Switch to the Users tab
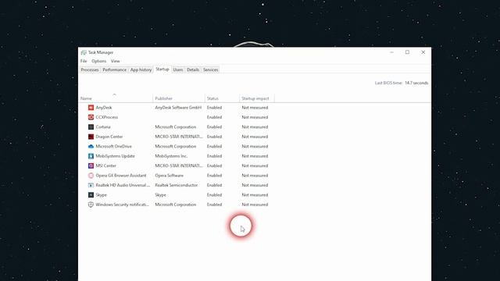Screen dimensions: 500x281 [x=178, y=69]
